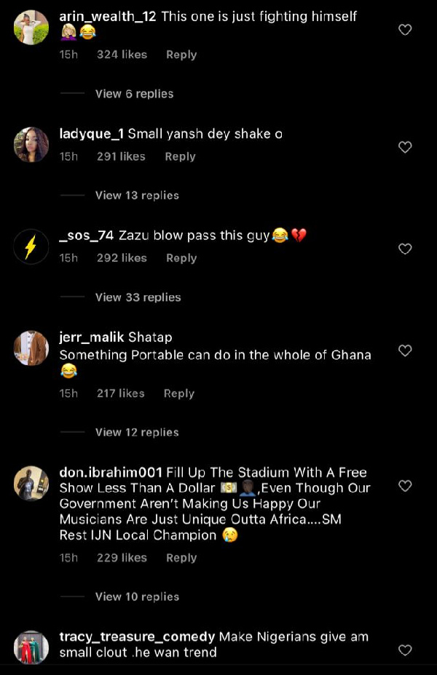Tap the heart beside ladyque_1's comment
Screen dimensions: 437x675
coord(405,147)
